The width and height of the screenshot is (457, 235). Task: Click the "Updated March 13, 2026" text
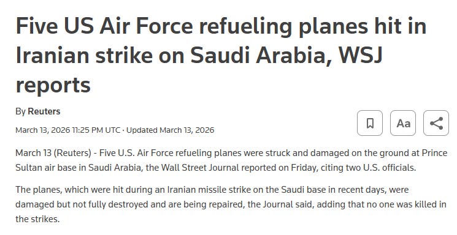pos(170,130)
